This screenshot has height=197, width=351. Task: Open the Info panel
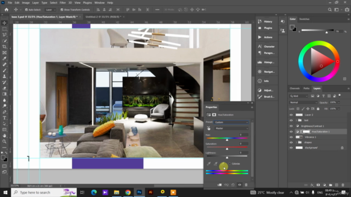point(264,81)
